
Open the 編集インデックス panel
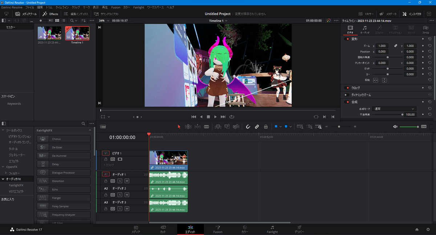point(75,14)
